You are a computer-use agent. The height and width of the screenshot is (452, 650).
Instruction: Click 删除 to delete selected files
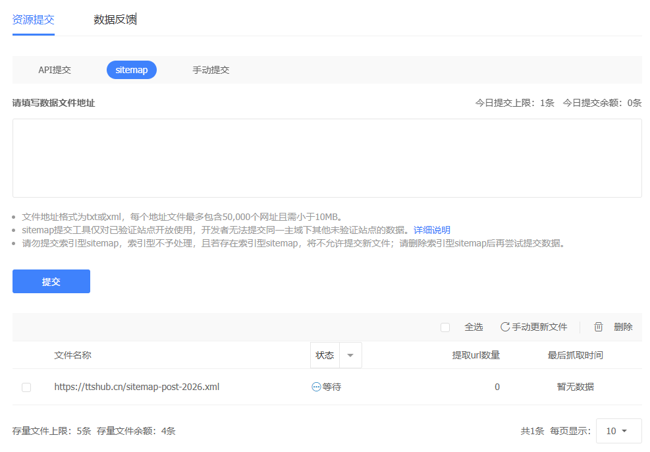(x=622, y=326)
